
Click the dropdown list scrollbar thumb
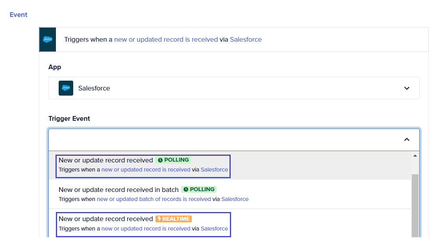click(415, 205)
